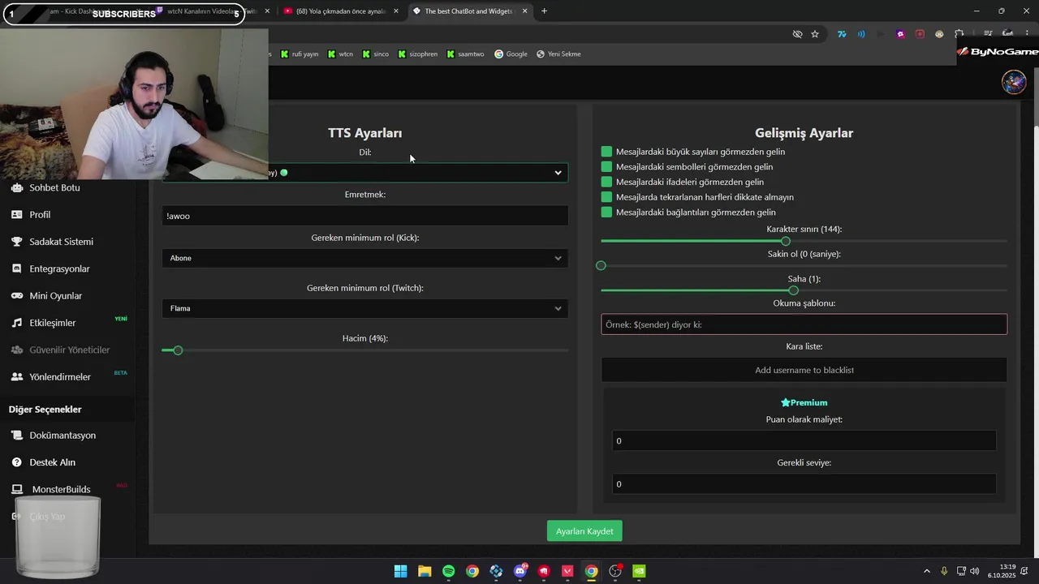Open the Chrome three-dot menu
Viewport: 1039px width, 584px height.
coord(1027,34)
